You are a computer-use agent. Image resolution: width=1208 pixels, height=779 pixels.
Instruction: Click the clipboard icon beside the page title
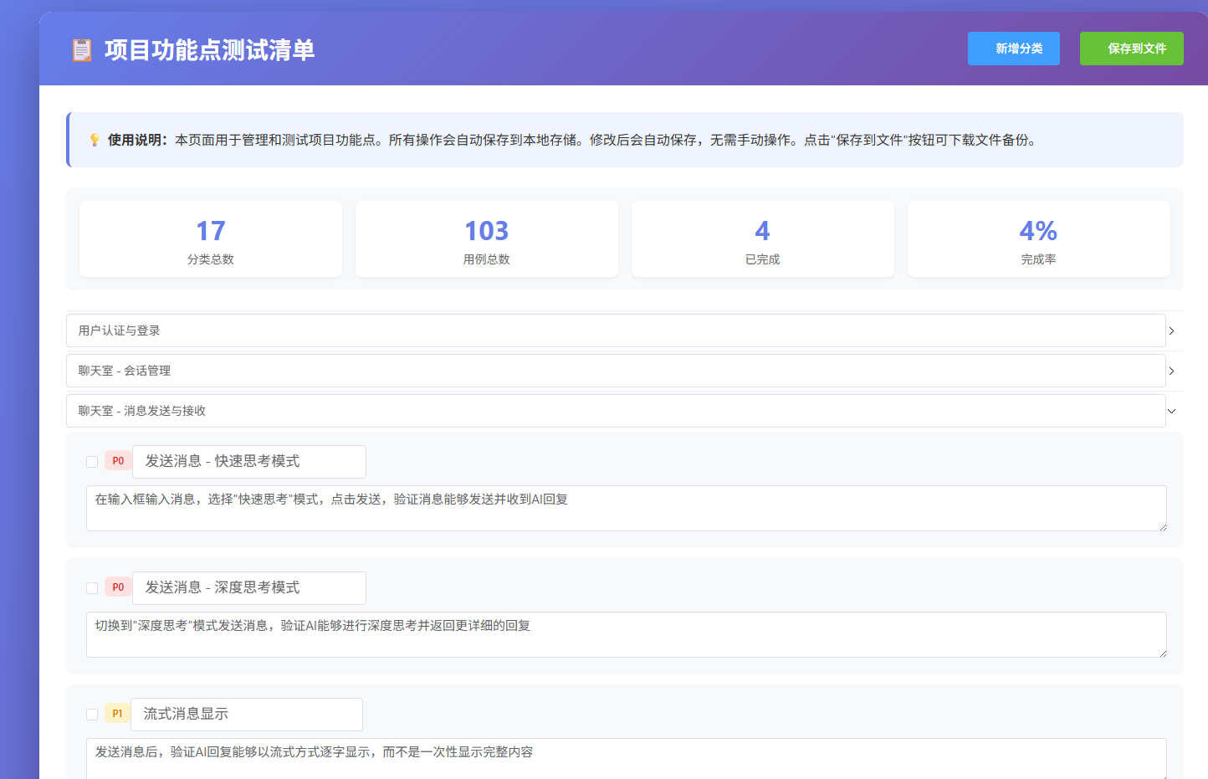pos(81,49)
